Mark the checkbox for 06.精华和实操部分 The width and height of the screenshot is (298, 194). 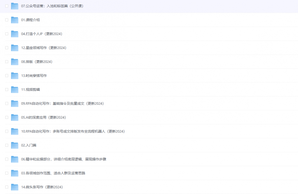pos(7,159)
